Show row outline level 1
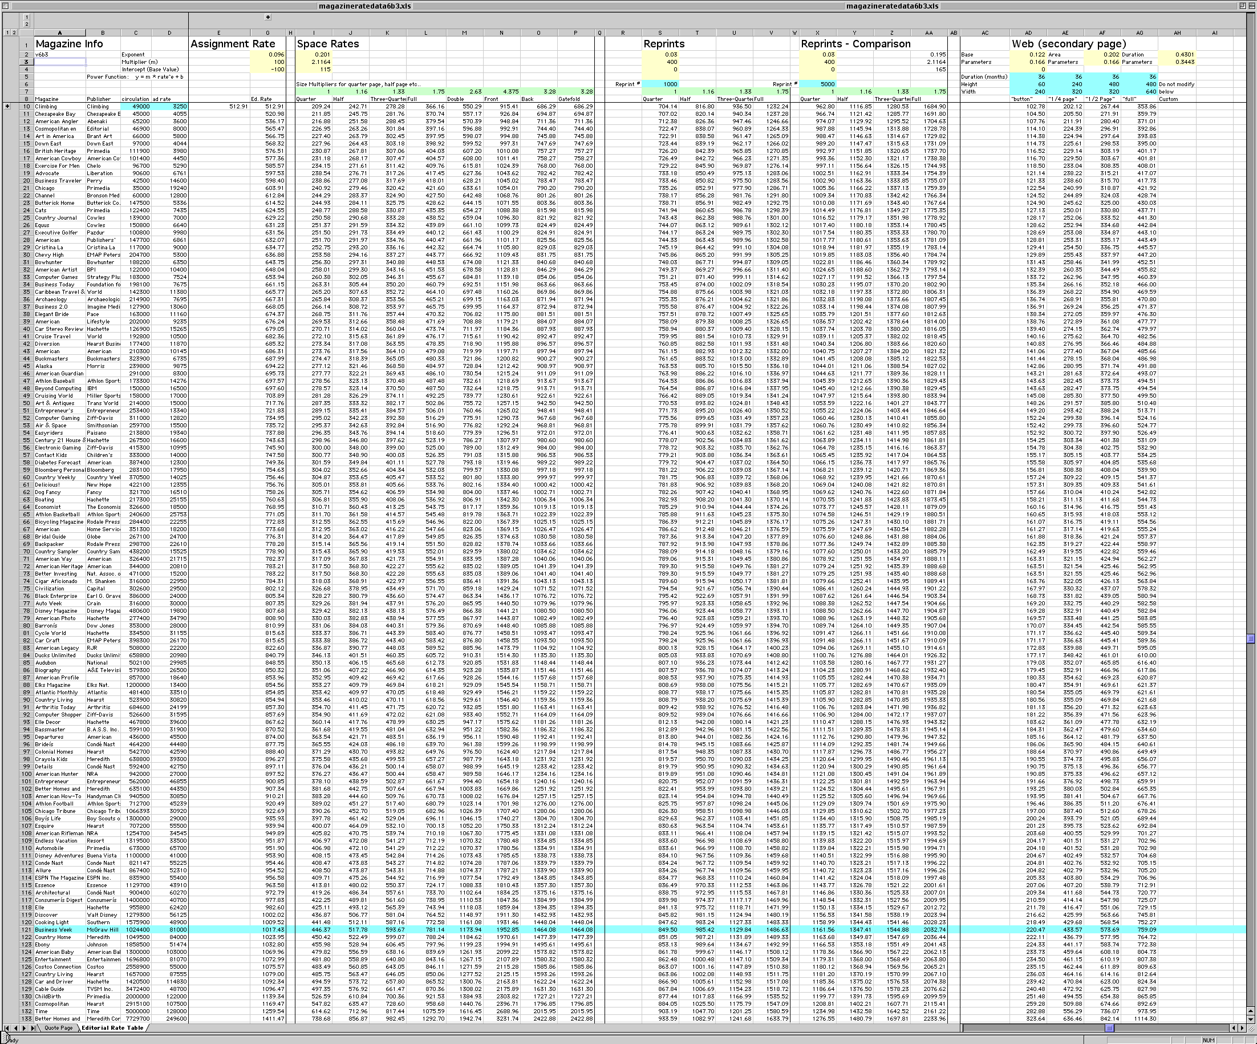The width and height of the screenshot is (1257, 1044). (7, 33)
